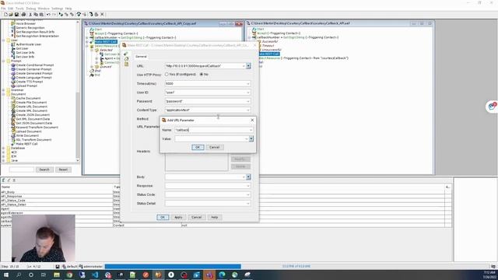Image resolution: width=498 pixels, height=280 pixels.
Task: Click the New script toolbar icon
Action: pyautogui.click(x=5, y=15)
